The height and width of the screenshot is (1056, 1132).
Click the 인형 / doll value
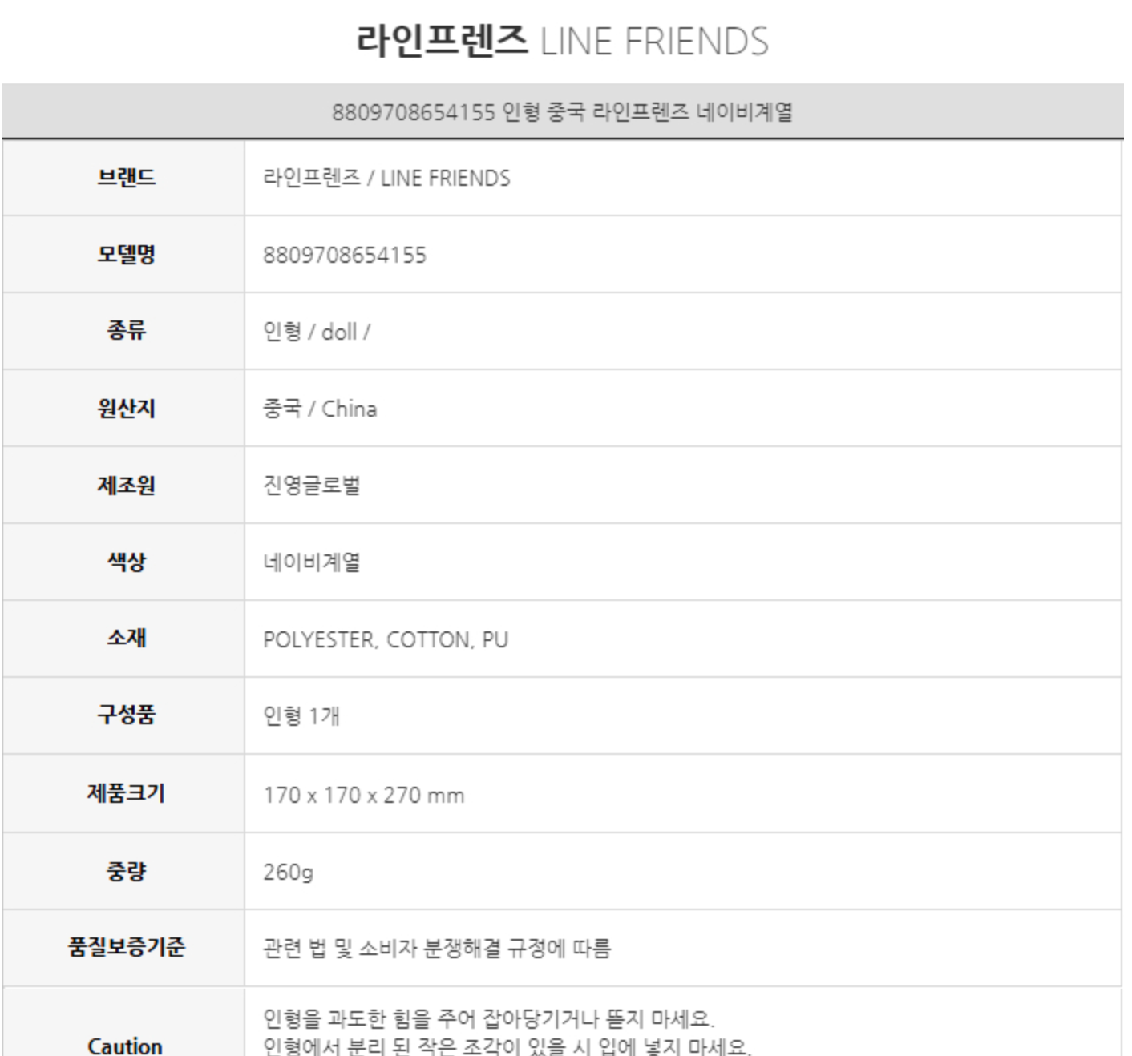point(317,332)
